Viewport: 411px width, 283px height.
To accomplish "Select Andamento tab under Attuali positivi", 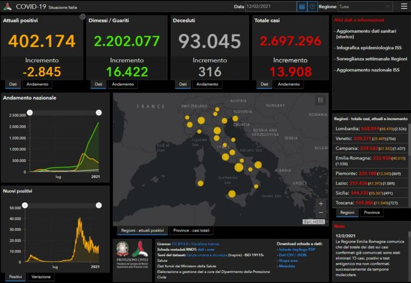I will [37, 84].
